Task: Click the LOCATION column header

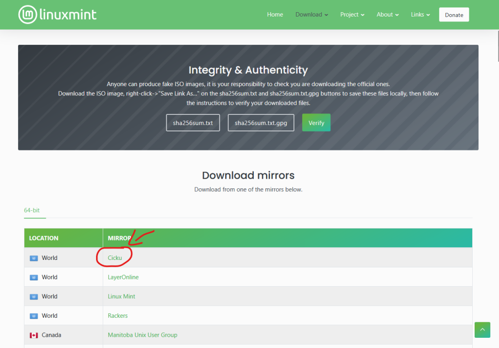Action: tap(64, 238)
